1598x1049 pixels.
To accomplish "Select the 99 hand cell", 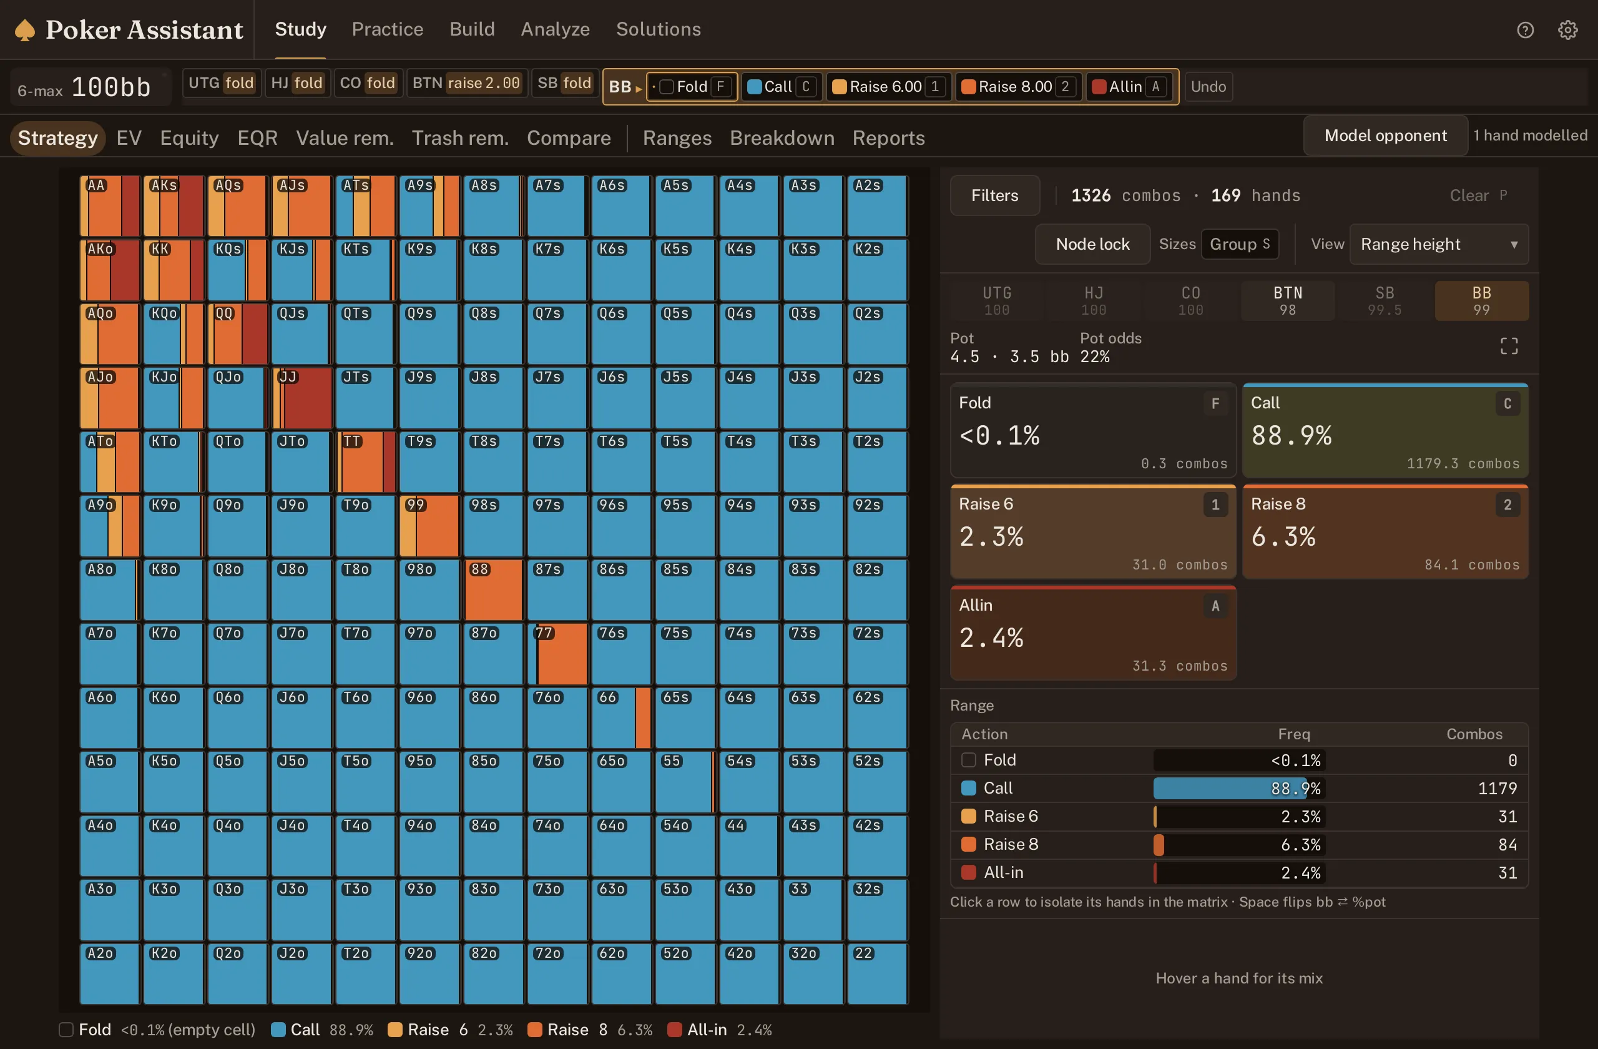I will point(429,526).
